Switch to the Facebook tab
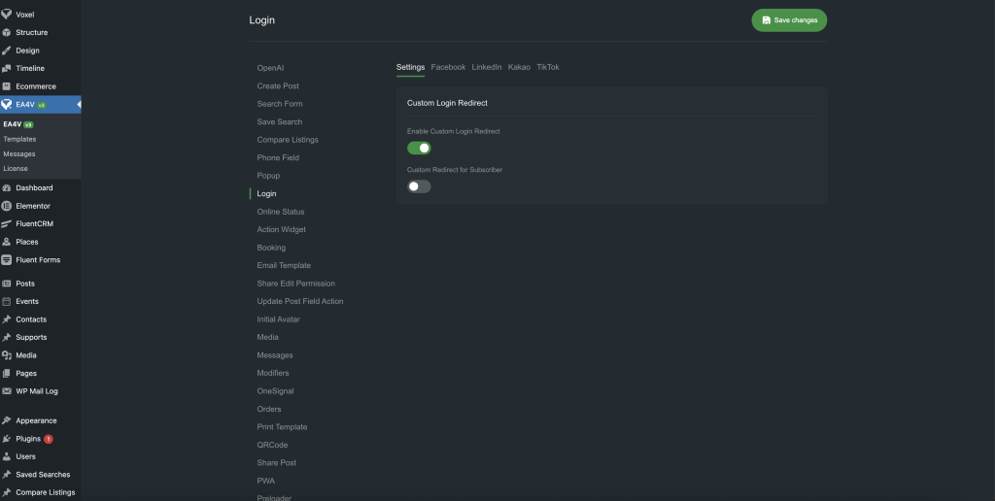The height and width of the screenshot is (501, 995). pos(448,67)
